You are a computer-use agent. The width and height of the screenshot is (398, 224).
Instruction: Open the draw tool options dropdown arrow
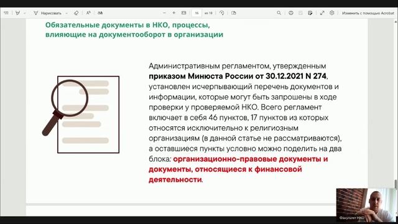click(67, 13)
